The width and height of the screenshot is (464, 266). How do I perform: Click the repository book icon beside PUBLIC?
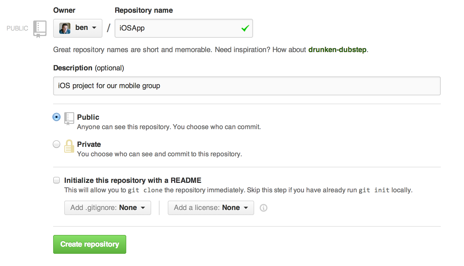tap(40, 29)
